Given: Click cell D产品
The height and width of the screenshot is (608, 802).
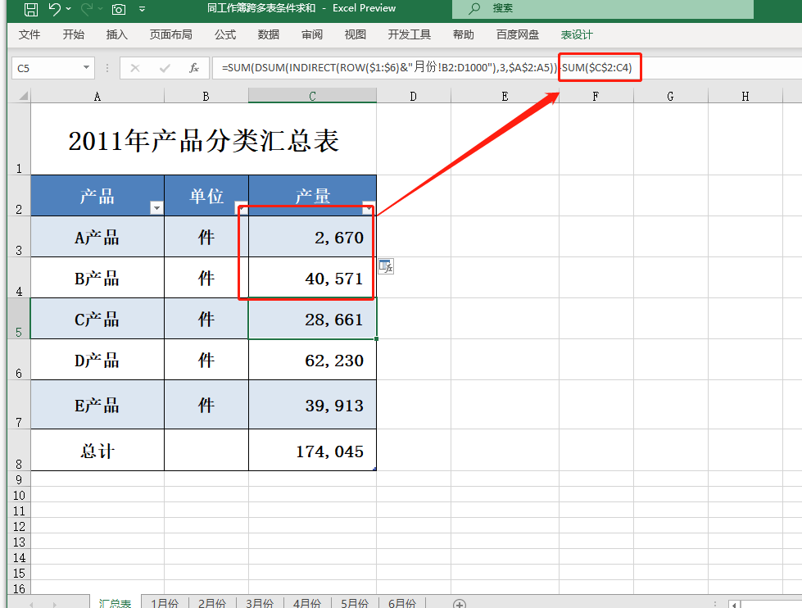Looking at the screenshot, I should coord(97,359).
